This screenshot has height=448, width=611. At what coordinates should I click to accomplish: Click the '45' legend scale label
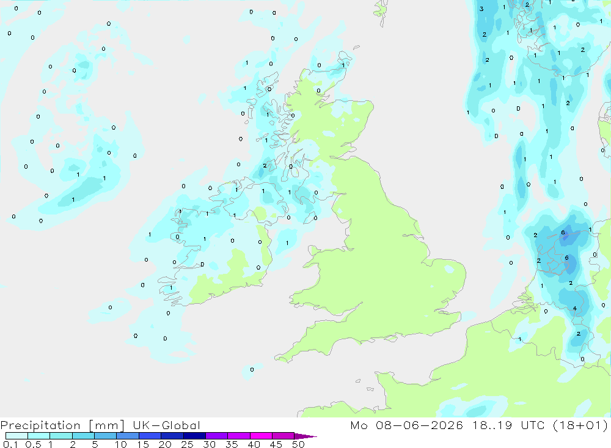click(276, 444)
